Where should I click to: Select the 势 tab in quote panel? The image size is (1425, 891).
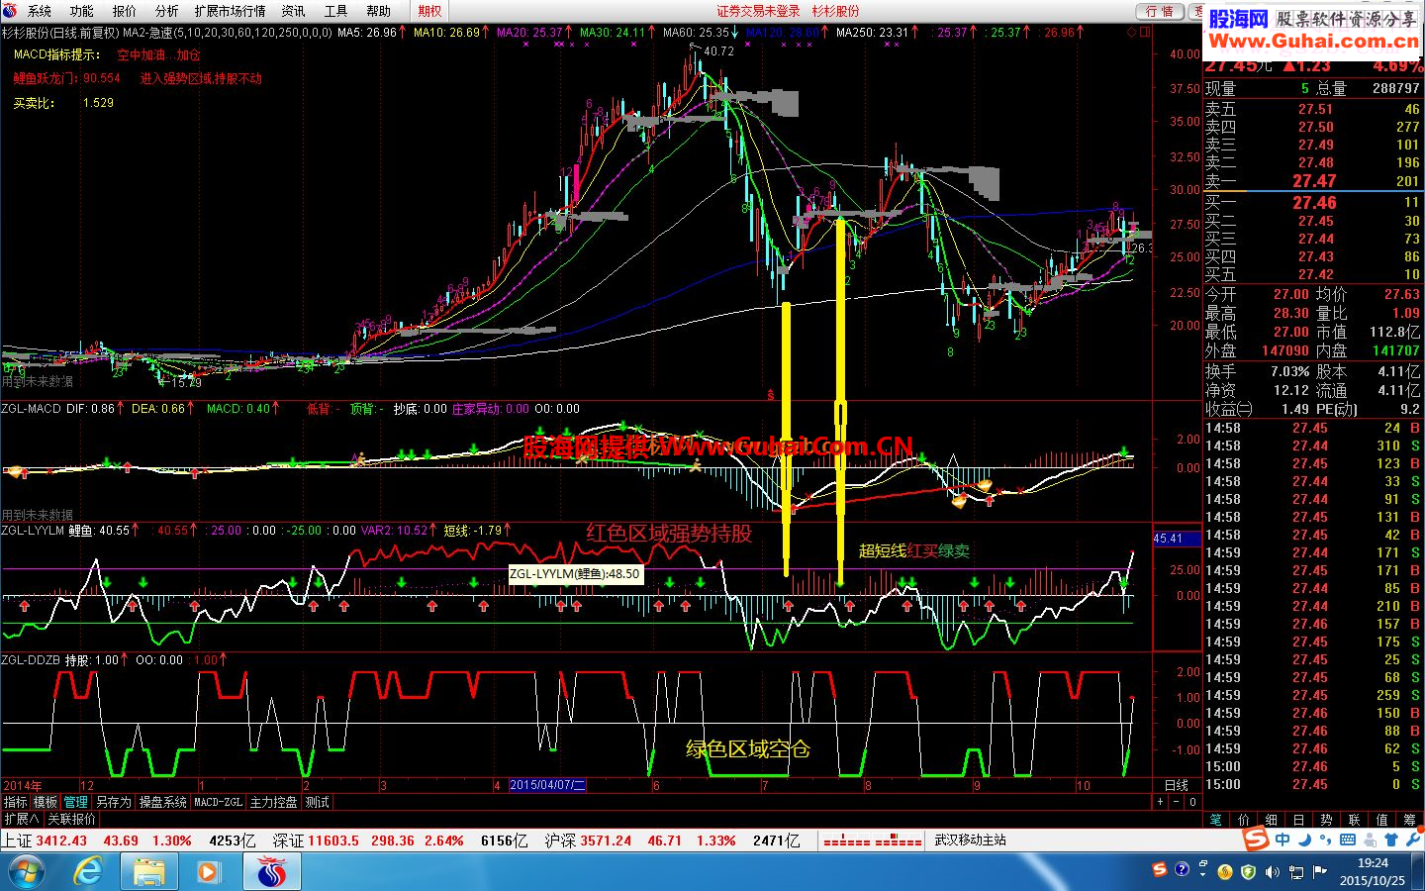point(1327,820)
